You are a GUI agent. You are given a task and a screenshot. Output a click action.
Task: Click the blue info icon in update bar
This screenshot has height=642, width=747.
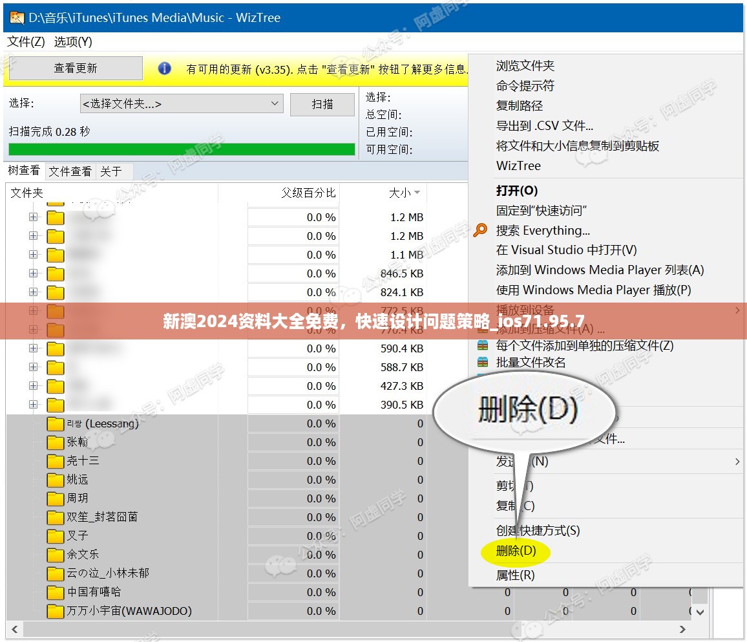165,69
